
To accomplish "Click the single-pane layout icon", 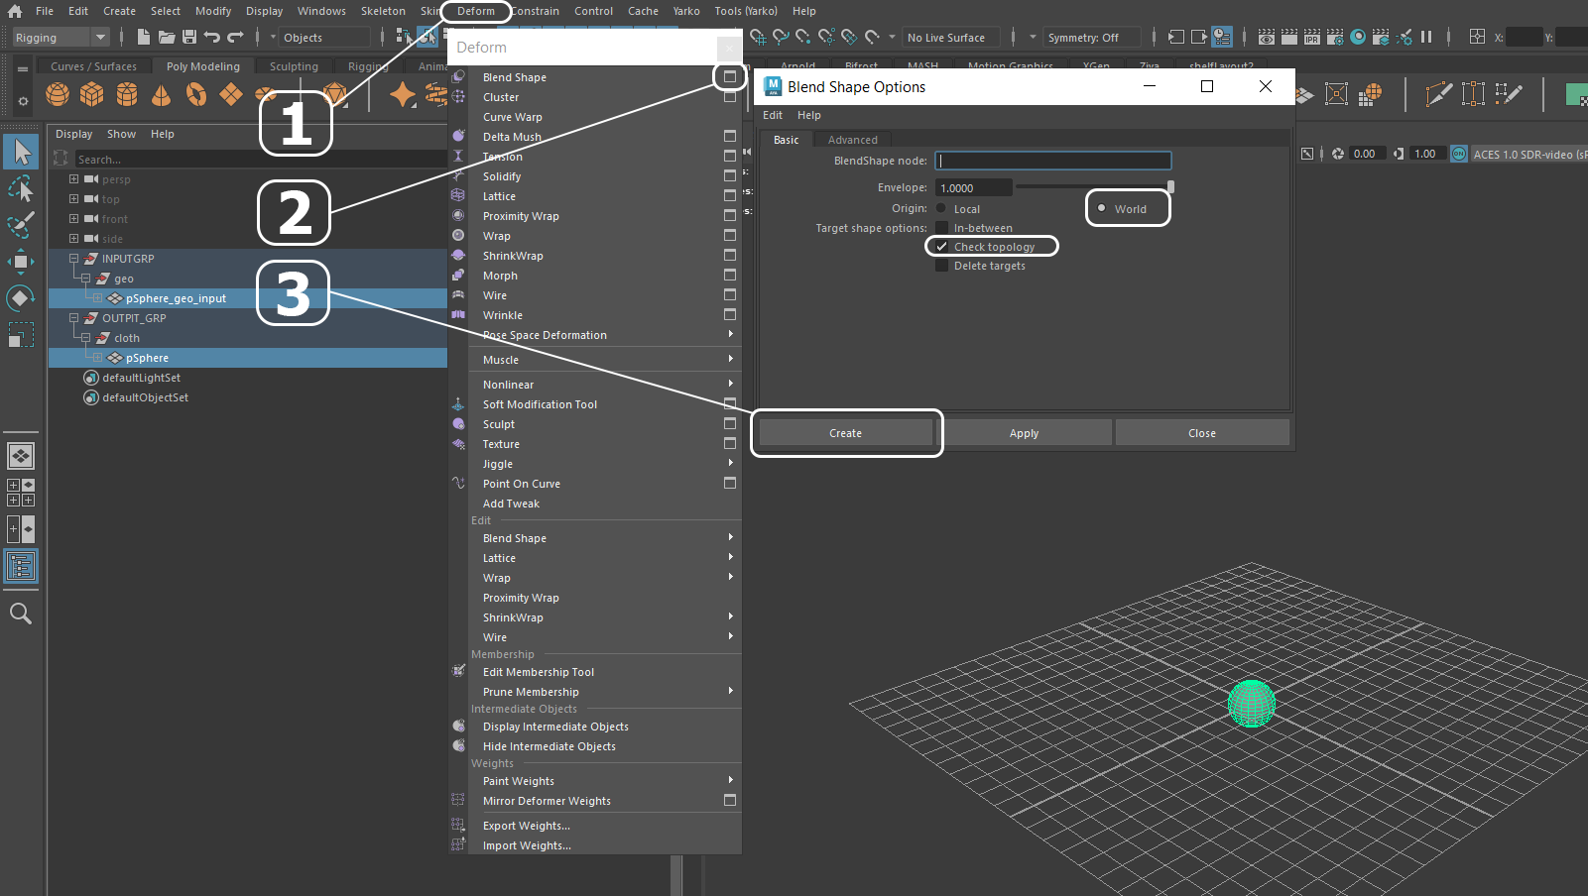I will [20, 456].
